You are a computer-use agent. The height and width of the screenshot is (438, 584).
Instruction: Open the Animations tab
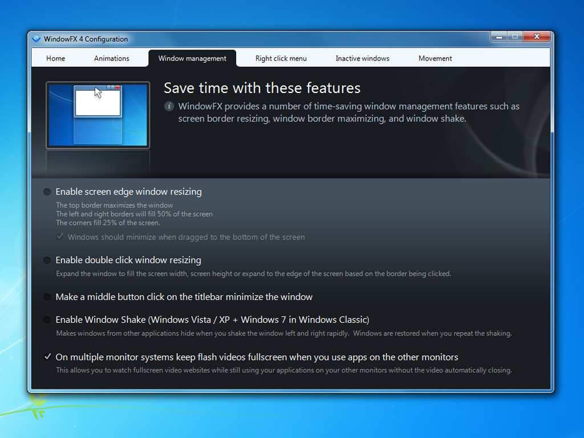coord(111,58)
